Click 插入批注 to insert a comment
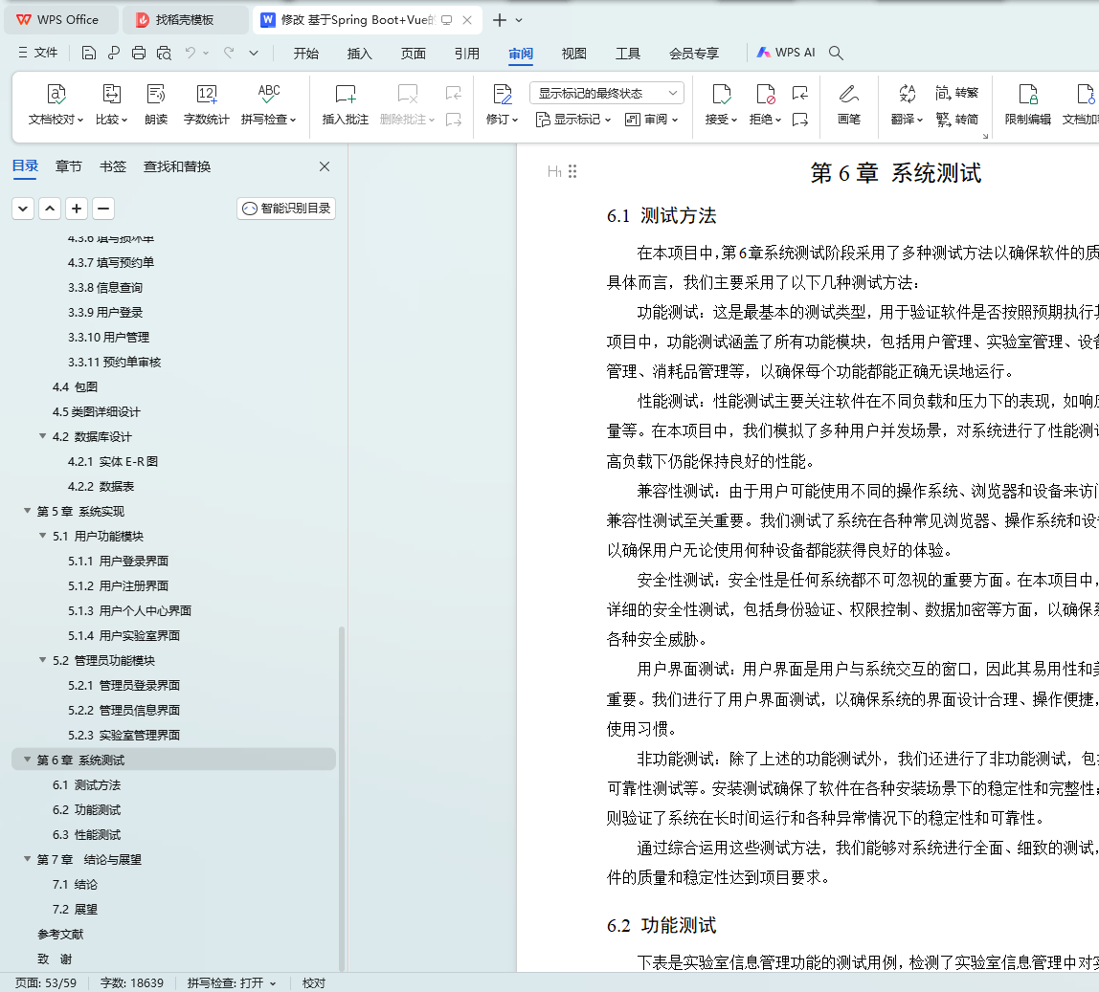1099x992 pixels. click(x=346, y=104)
